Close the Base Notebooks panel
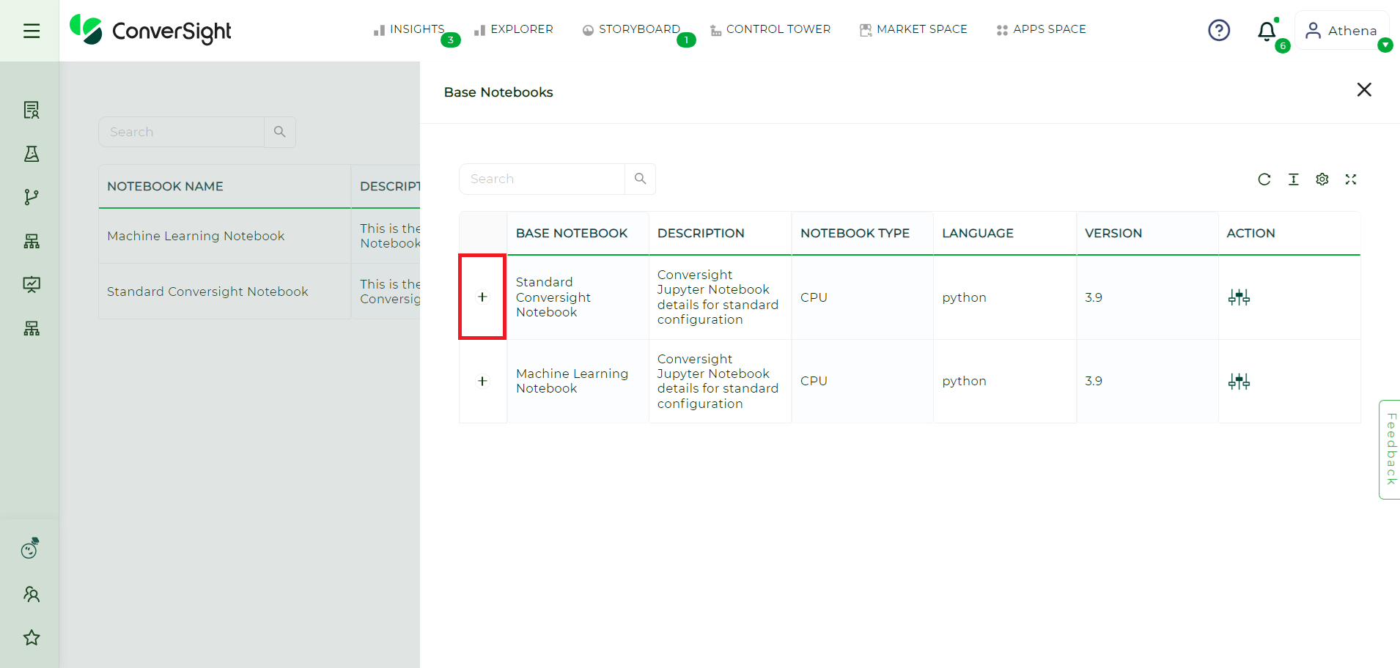The width and height of the screenshot is (1400, 668). (1364, 89)
